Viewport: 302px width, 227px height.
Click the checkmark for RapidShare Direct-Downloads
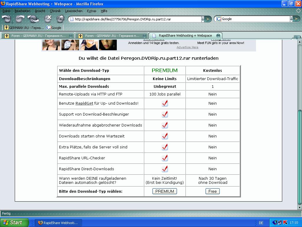point(165,169)
